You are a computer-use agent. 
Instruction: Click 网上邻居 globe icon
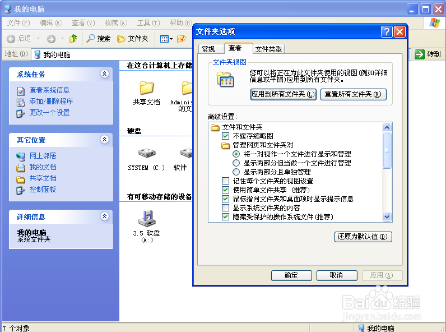21,156
